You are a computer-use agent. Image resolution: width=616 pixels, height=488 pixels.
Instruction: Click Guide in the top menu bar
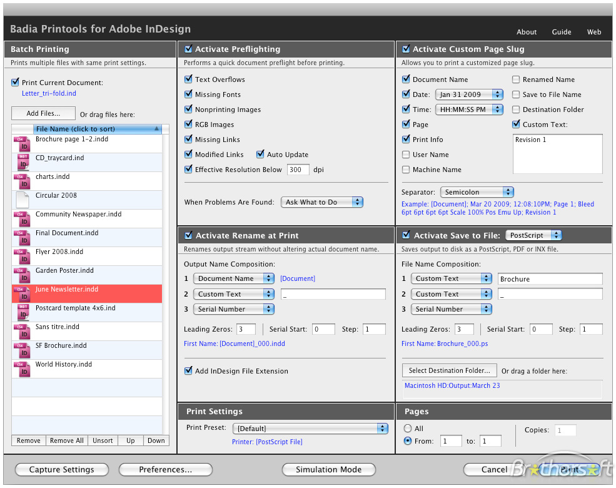(x=561, y=32)
